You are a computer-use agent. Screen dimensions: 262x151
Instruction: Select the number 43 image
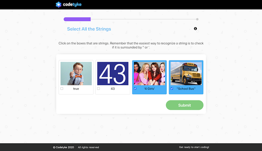click(113, 74)
